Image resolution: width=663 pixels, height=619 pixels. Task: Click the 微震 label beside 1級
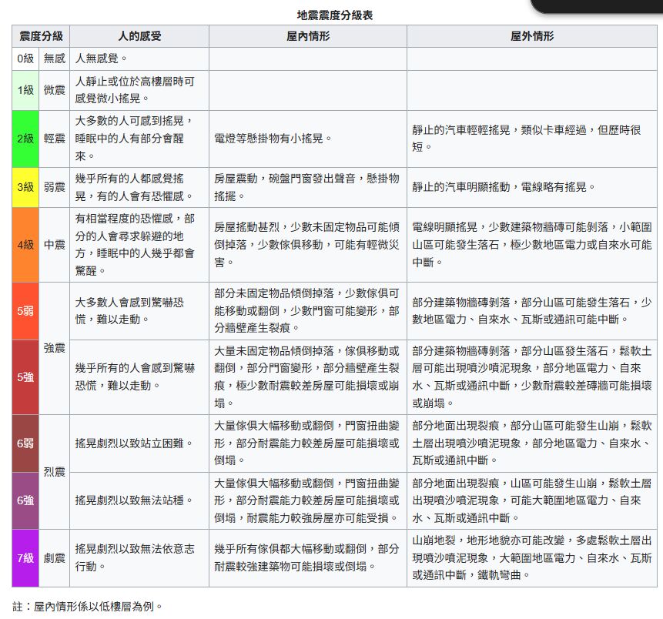coord(54,89)
